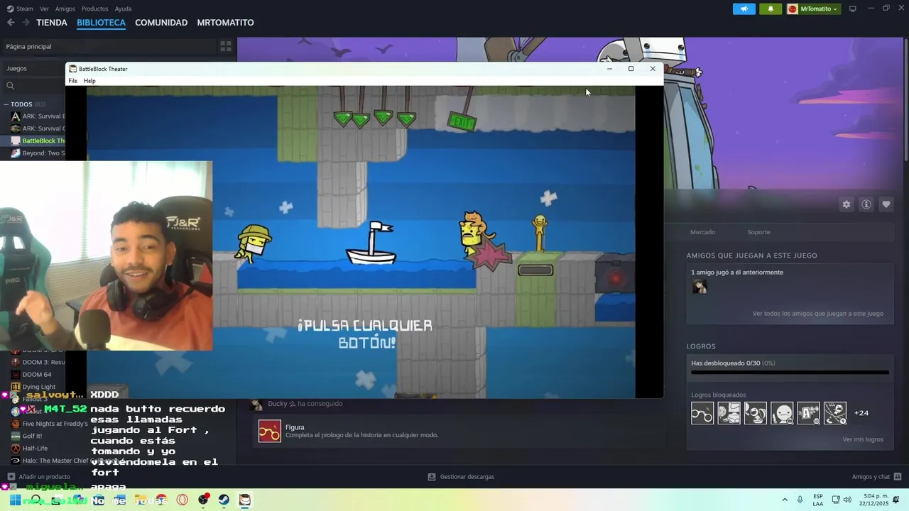
Task: Open Amigos y chat
Action: point(876,477)
